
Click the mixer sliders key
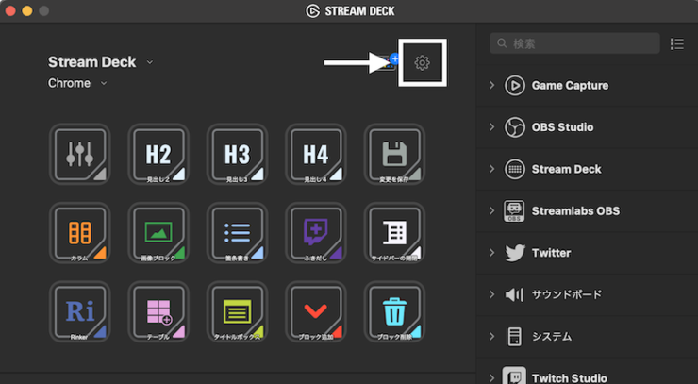click(80, 154)
